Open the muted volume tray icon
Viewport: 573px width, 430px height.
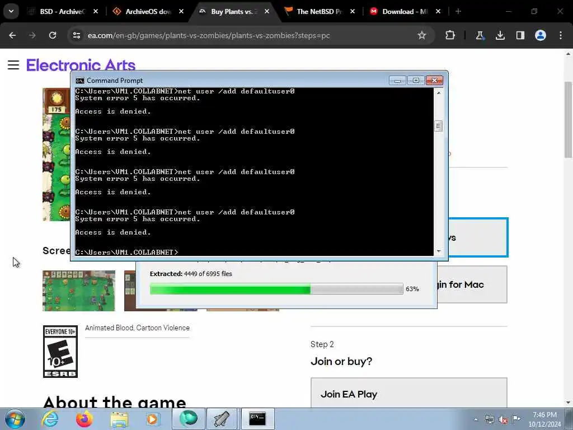point(503,419)
